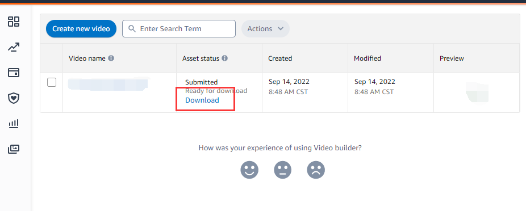Check the video row checkbox
This screenshot has width=526, height=211.
(52, 82)
